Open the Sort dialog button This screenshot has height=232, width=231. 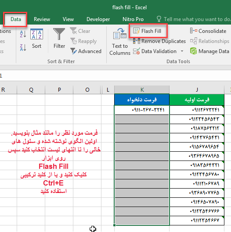36,39
